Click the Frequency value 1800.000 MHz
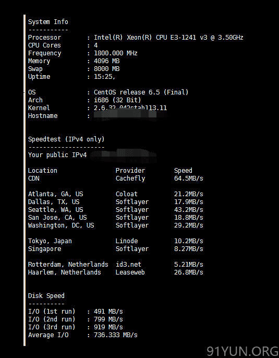This screenshot has width=279, height=358. 116,53
